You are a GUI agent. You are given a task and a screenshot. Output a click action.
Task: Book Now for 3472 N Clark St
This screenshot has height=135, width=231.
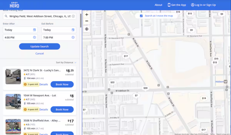[62, 84]
